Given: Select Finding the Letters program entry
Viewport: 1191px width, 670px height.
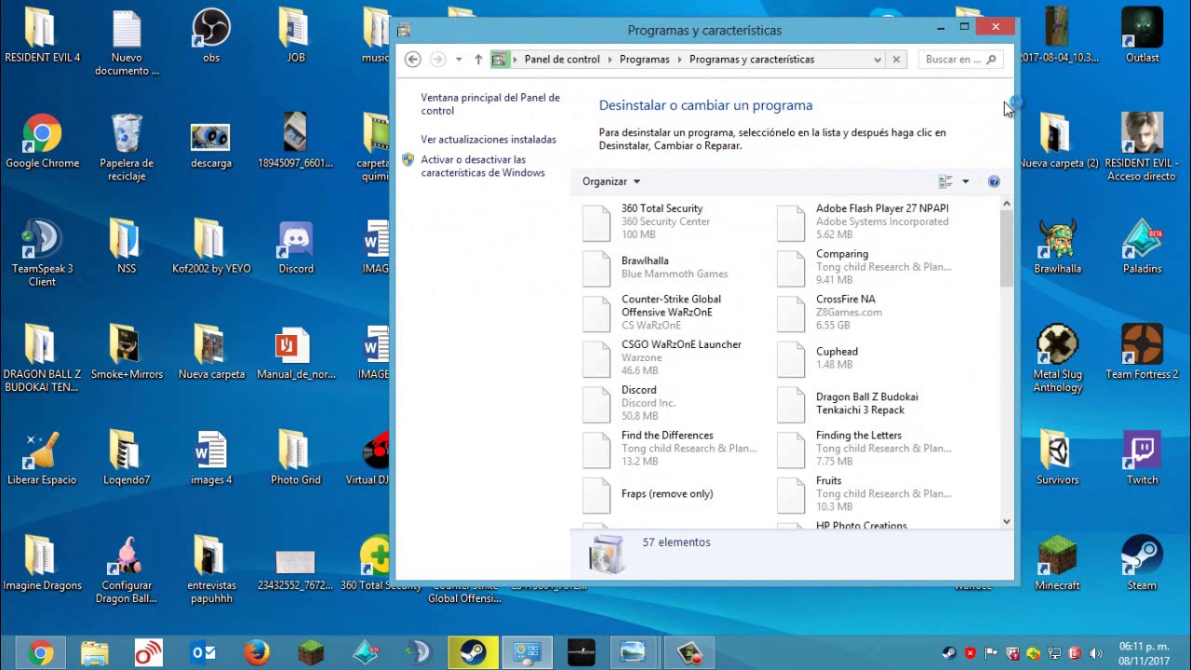Looking at the screenshot, I should click(x=870, y=449).
